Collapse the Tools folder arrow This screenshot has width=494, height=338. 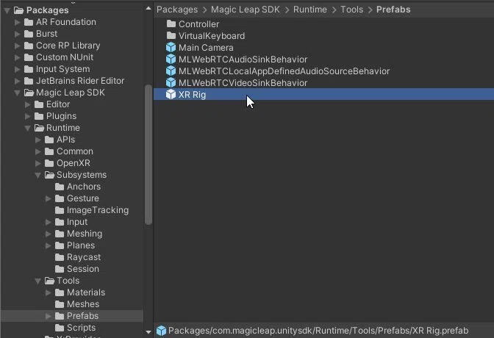tap(37, 281)
